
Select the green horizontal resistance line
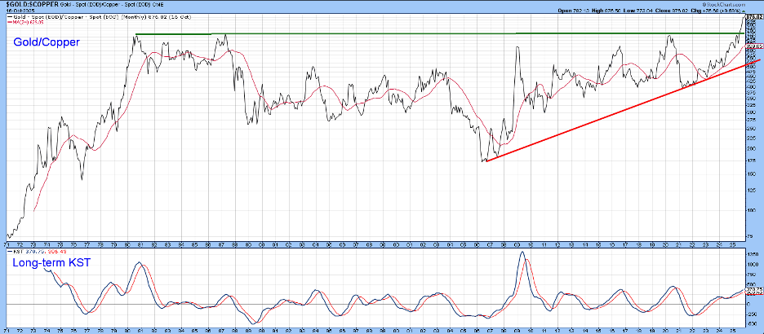click(x=408, y=33)
